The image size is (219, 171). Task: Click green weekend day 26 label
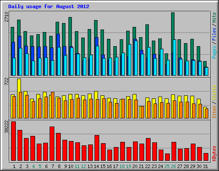pyautogui.click(x=173, y=166)
